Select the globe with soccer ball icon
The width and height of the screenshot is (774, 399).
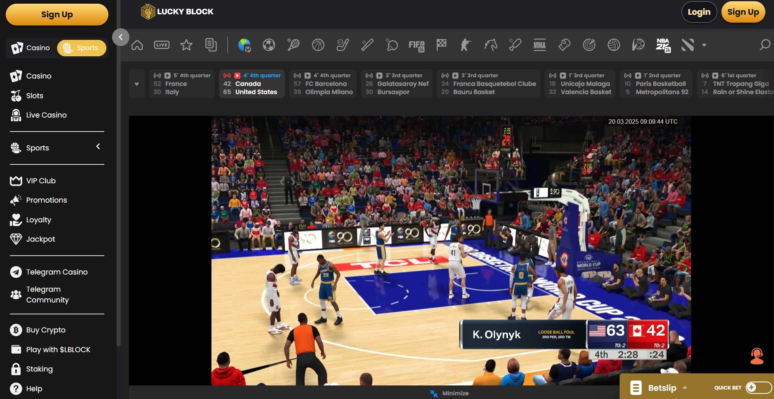(x=244, y=45)
